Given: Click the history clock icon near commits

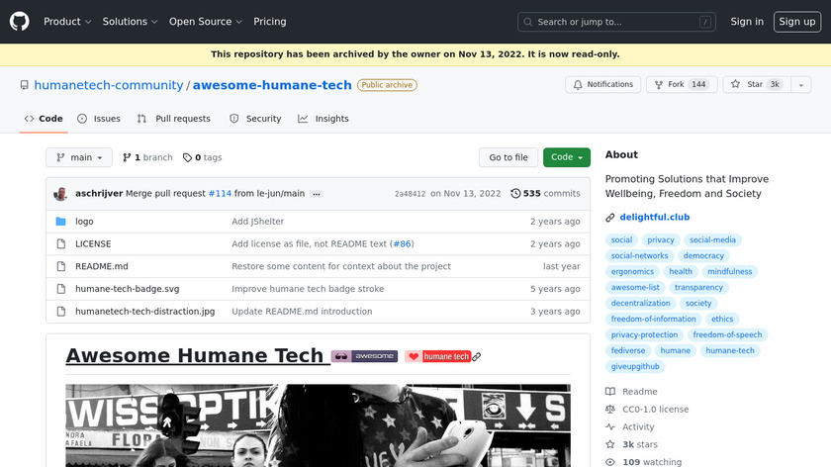Looking at the screenshot, I should (x=515, y=194).
